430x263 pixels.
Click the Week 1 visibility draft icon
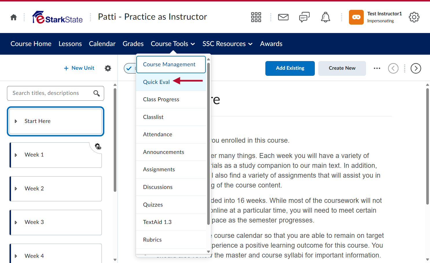click(x=98, y=146)
